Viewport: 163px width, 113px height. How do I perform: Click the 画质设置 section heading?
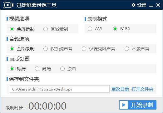(19, 59)
